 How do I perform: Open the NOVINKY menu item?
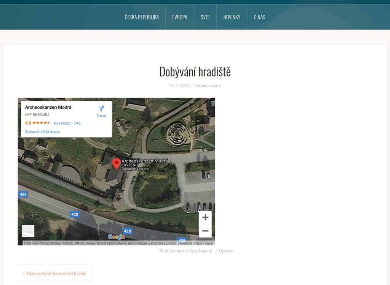(232, 17)
